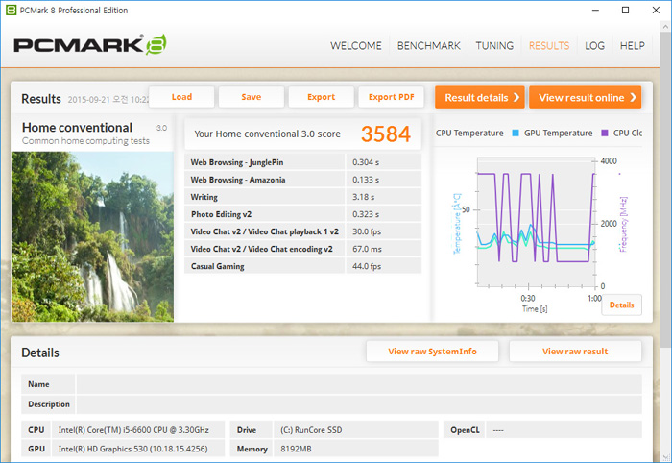This screenshot has height=463, width=672.
Task: Click the Web Browsing - JunglePin row
Action: click(x=303, y=162)
